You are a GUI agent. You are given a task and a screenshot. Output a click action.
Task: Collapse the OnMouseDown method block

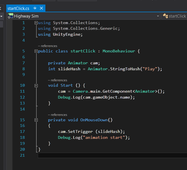pyautogui.click(x=36, y=120)
